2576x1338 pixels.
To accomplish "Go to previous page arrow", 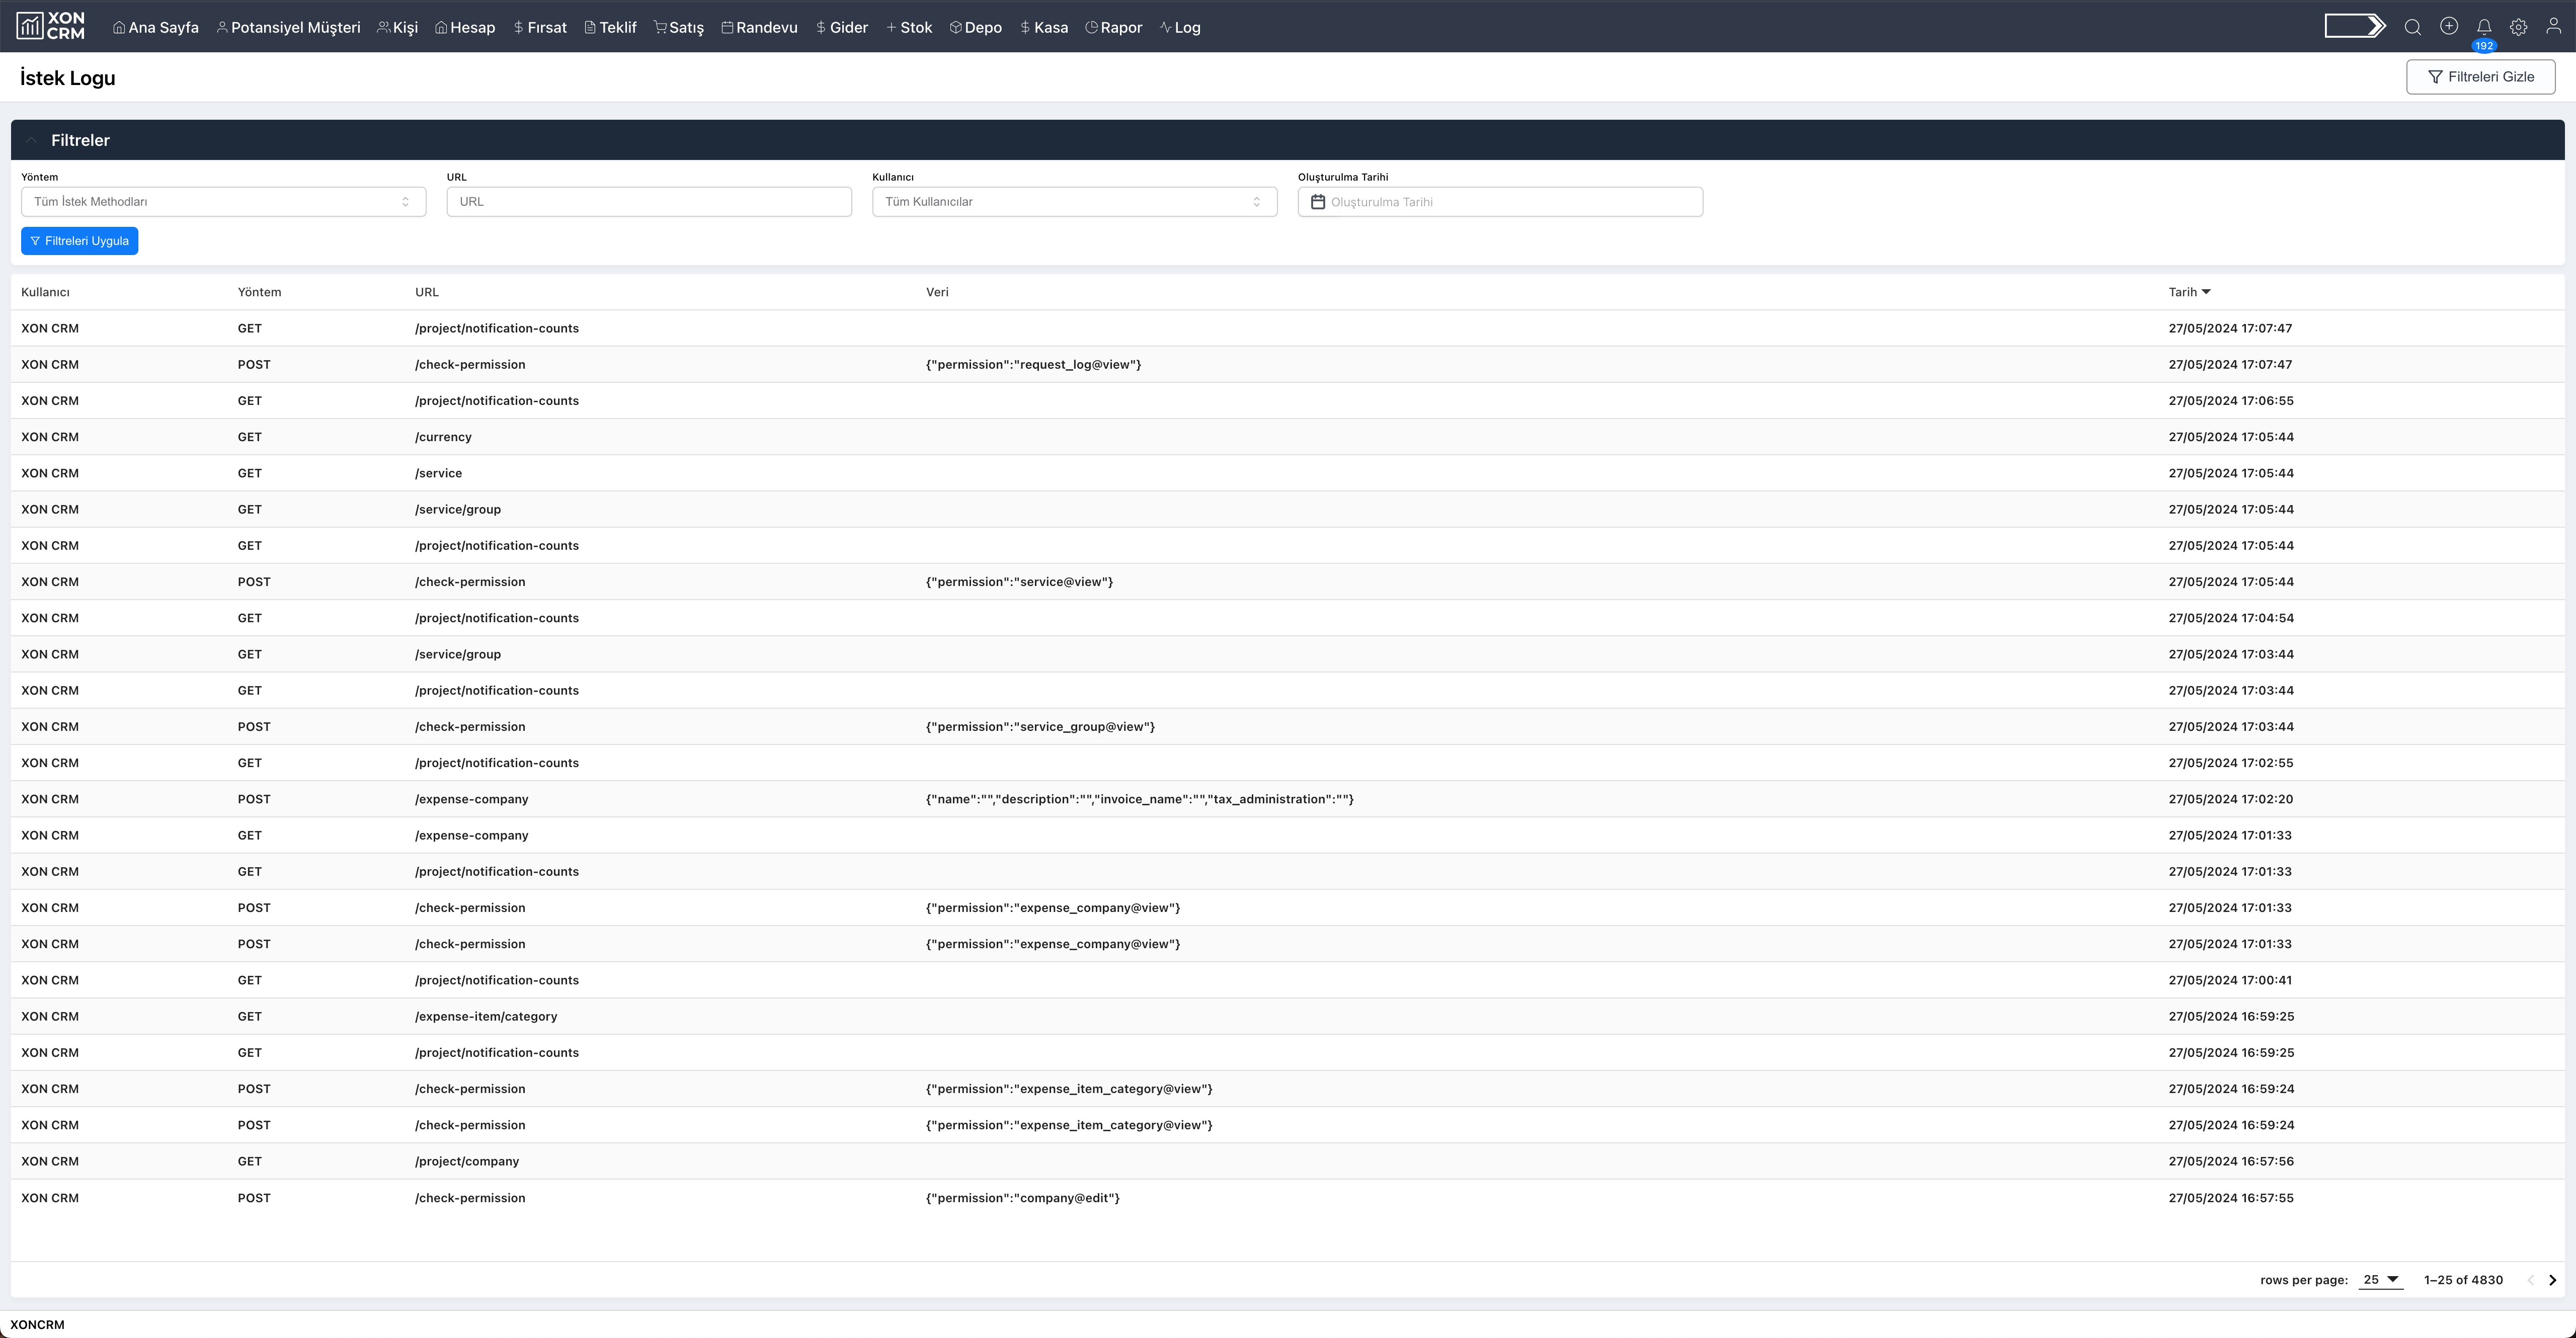I will (x=2530, y=1280).
